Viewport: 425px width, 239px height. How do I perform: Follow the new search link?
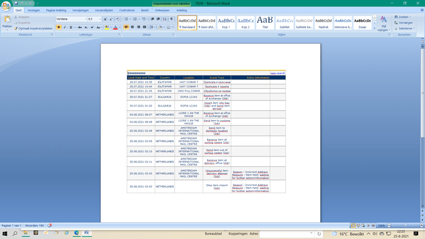(x=278, y=73)
